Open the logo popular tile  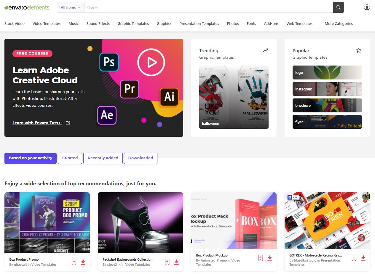[x=327, y=72]
